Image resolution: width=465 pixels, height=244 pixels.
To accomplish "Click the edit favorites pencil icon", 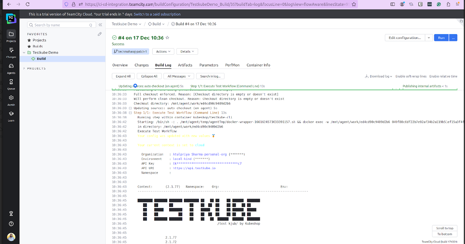I will pyautogui.click(x=100, y=34).
